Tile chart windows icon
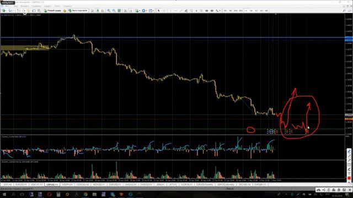 119,10
